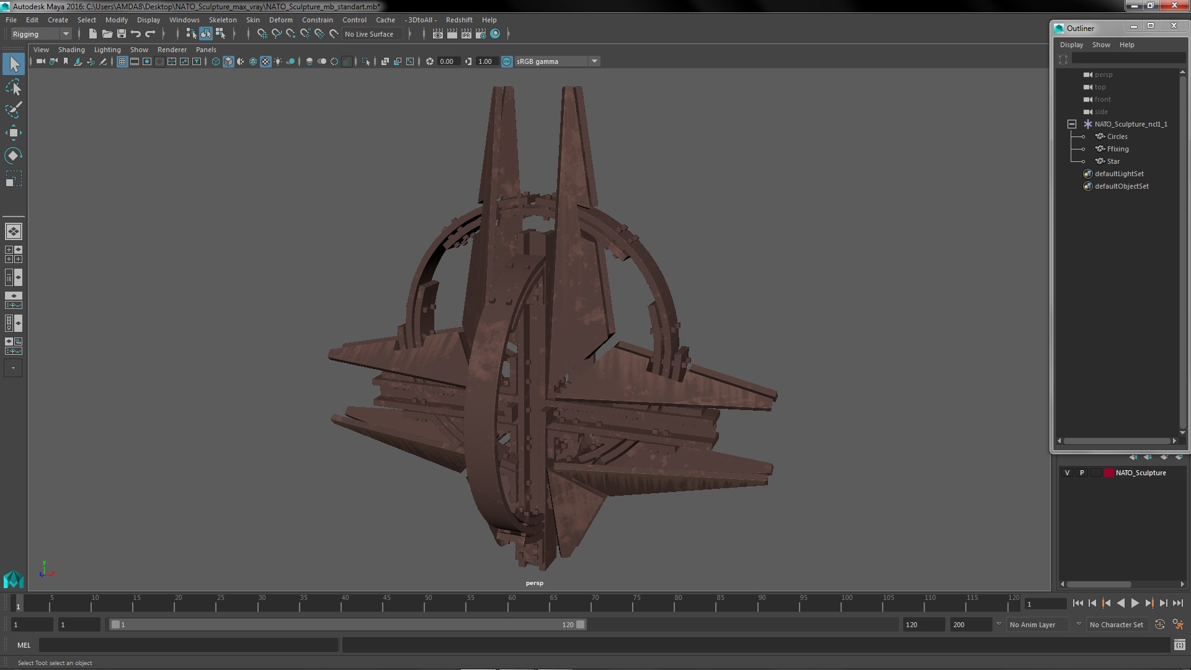
Task: Jump to the start of playback range
Action: [1077, 603]
